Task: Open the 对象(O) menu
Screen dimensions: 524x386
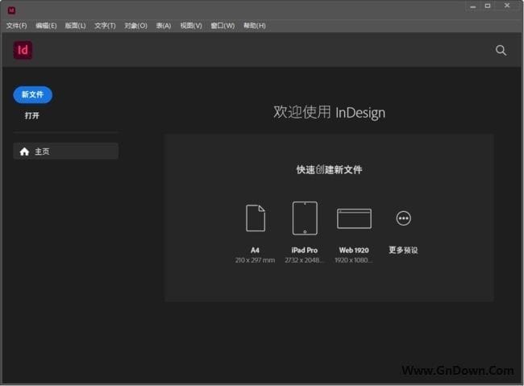Action: click(x=135, y=26)
